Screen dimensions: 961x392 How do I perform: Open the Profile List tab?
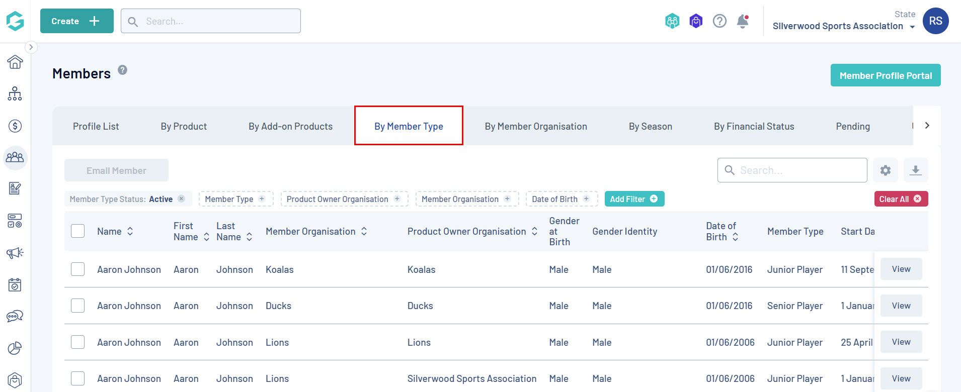[96, 126]
